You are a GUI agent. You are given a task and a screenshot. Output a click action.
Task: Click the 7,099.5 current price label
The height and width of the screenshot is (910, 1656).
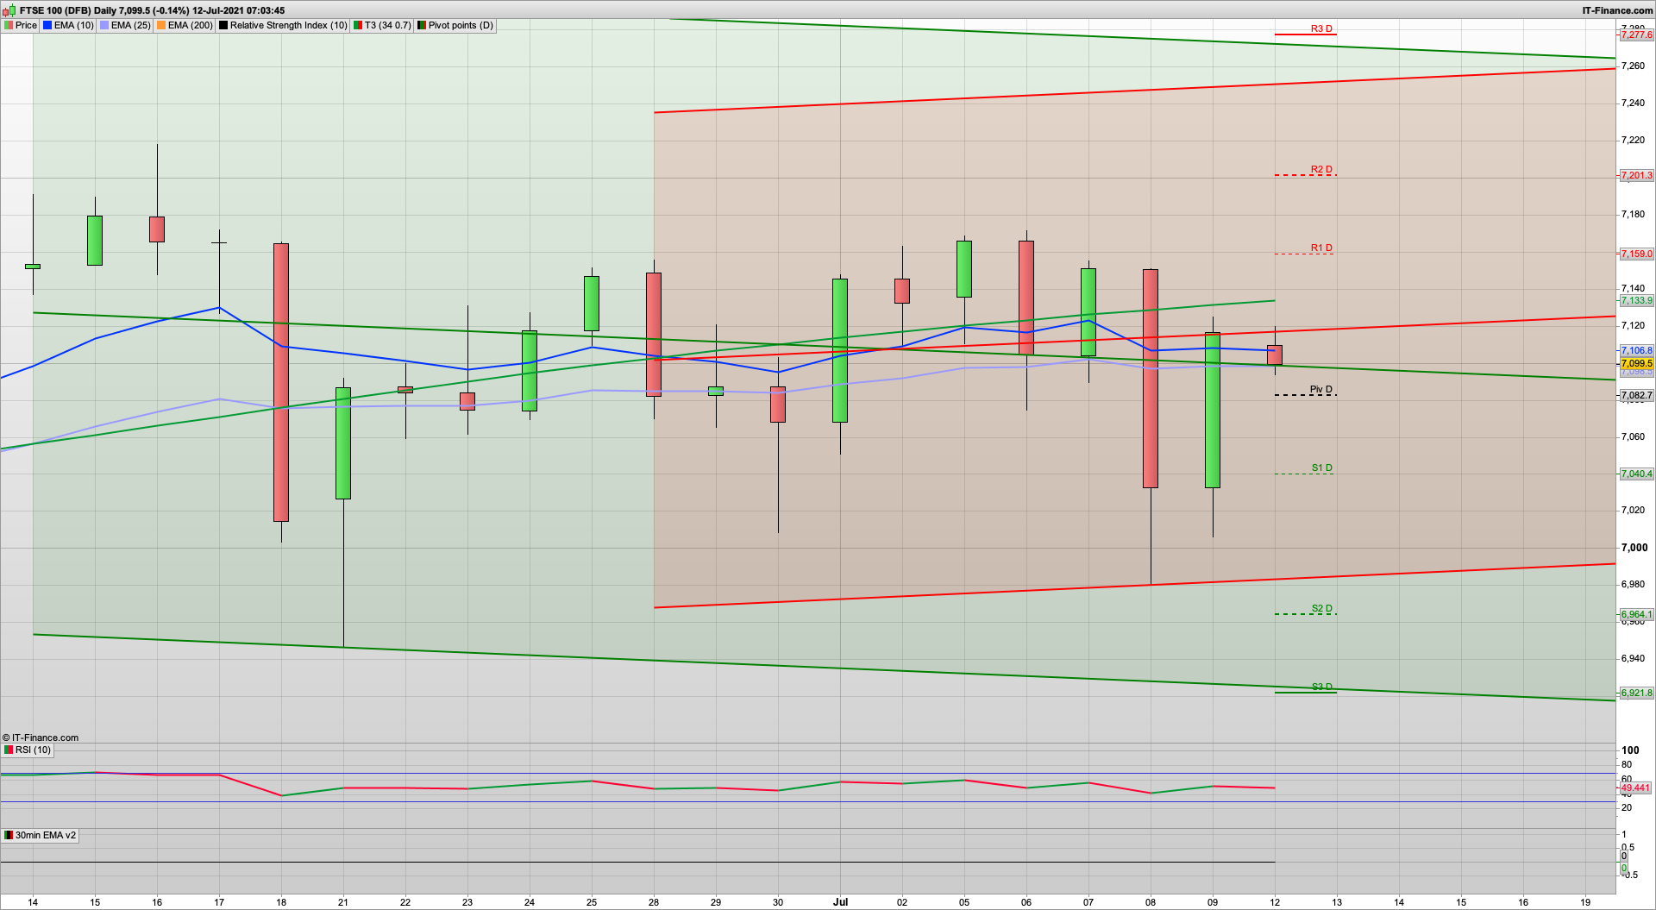[1635, 363]
